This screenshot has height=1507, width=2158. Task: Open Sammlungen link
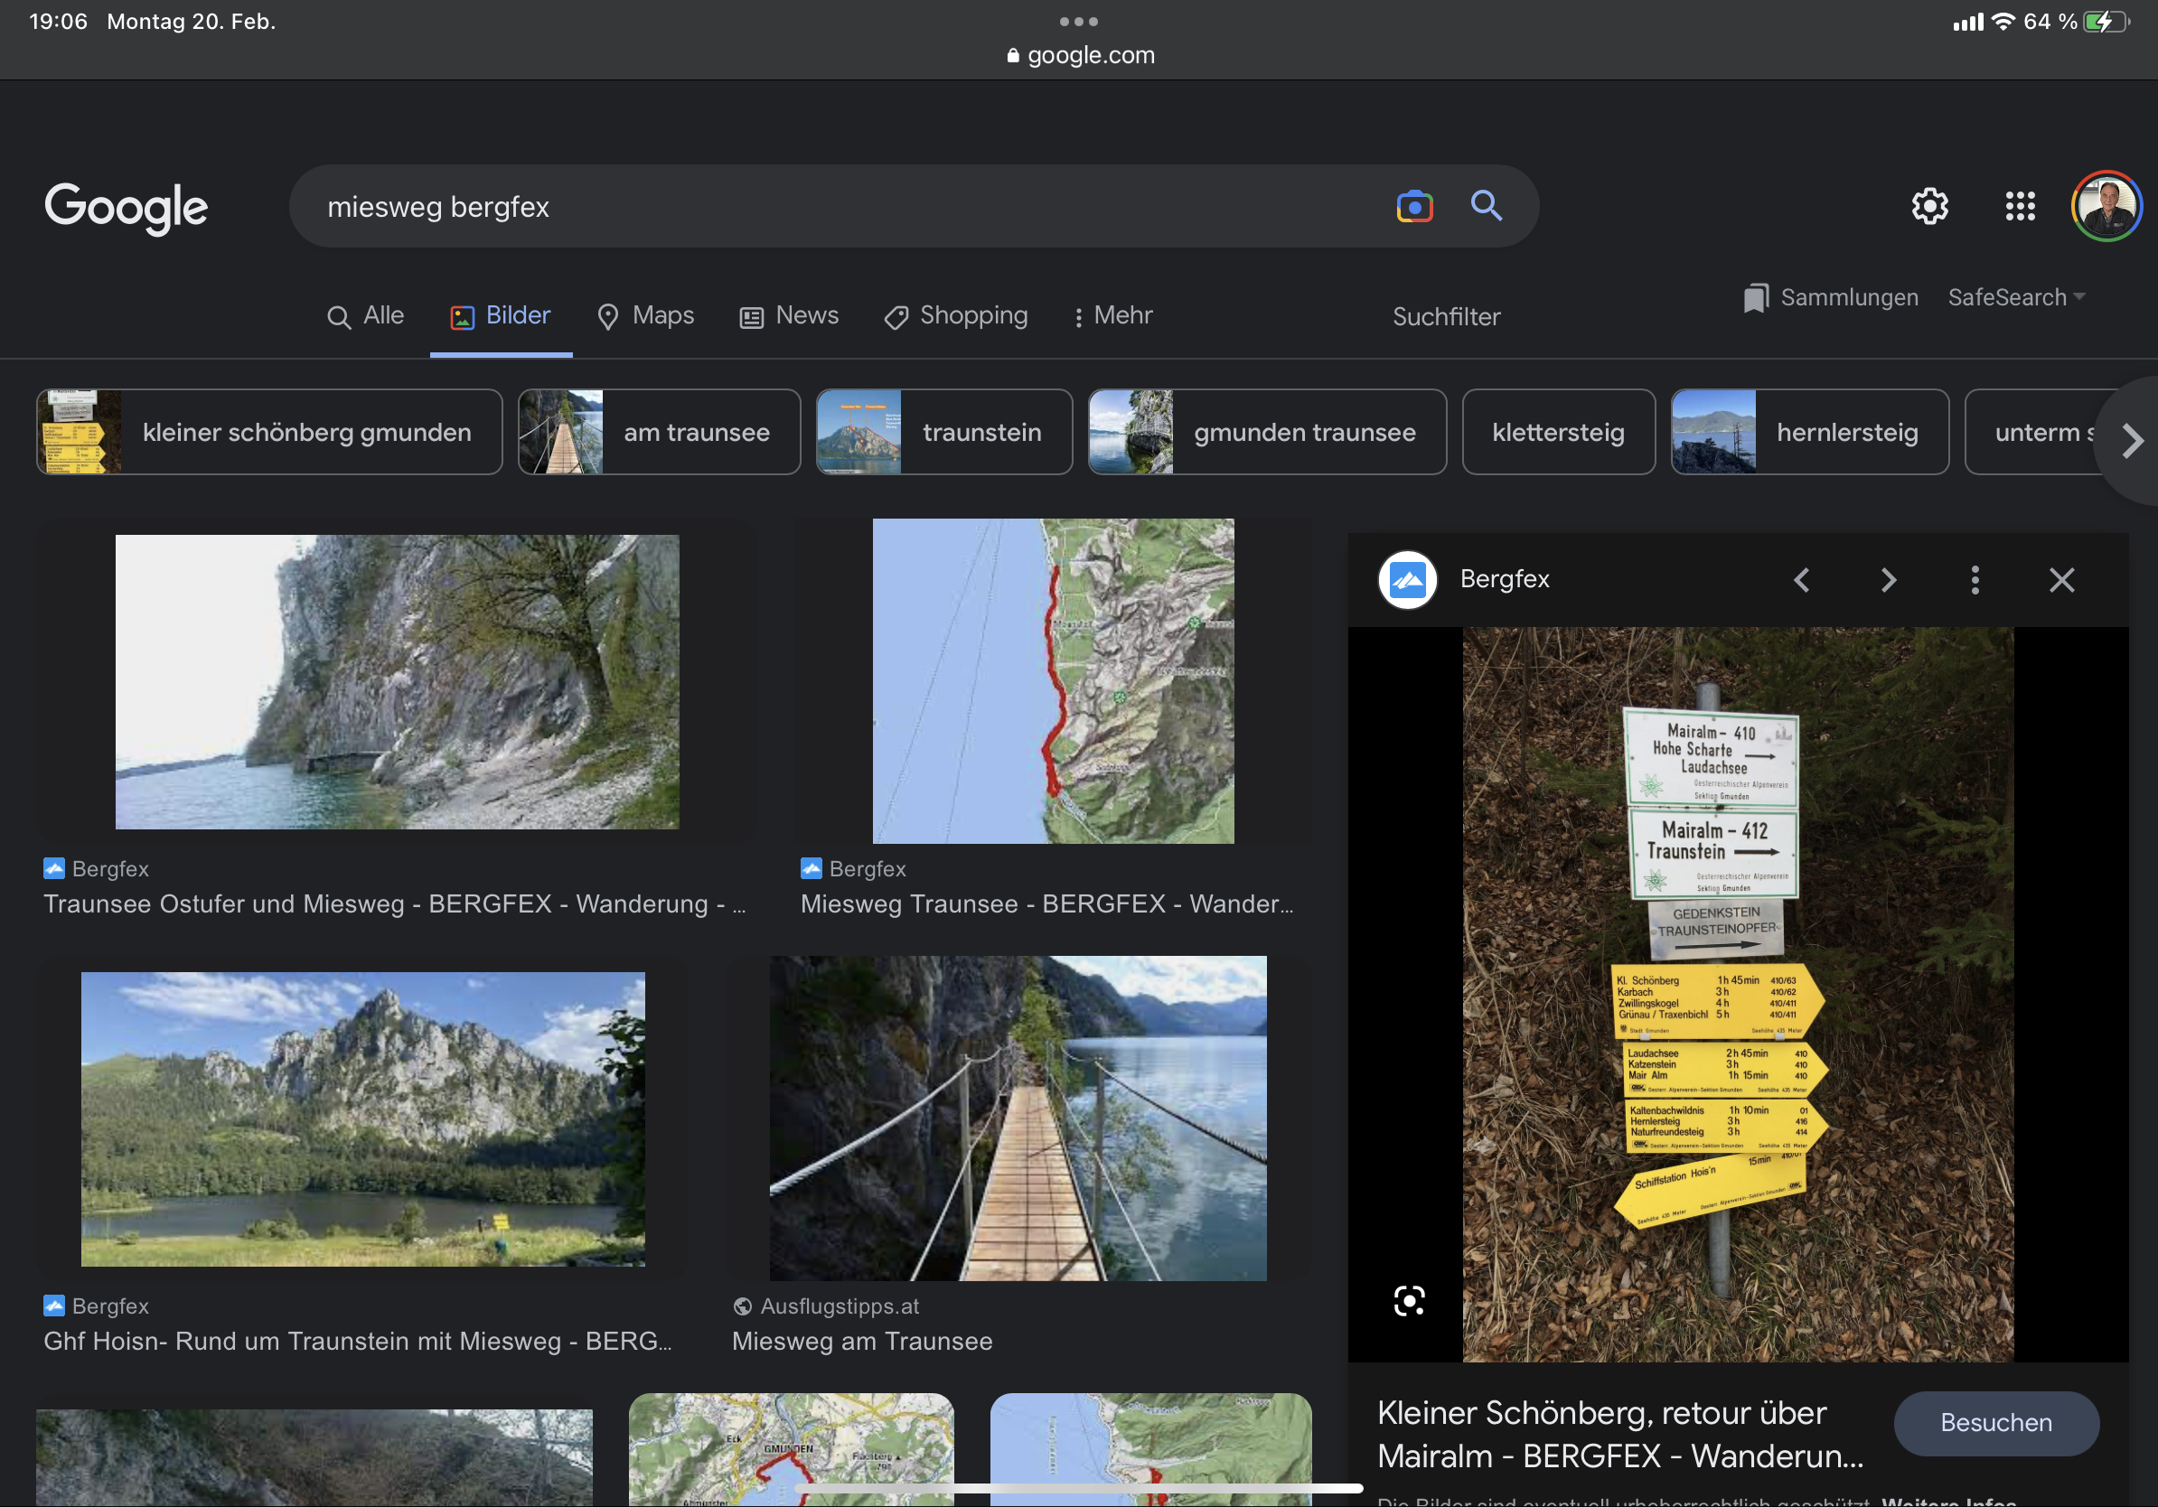1831,298
